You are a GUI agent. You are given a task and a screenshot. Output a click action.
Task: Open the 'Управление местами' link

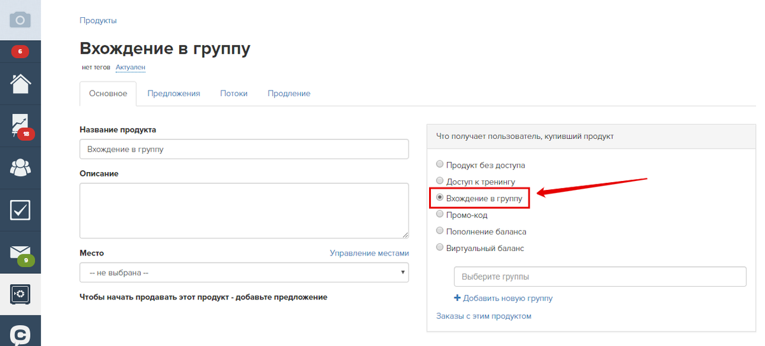tap(369, 253)
